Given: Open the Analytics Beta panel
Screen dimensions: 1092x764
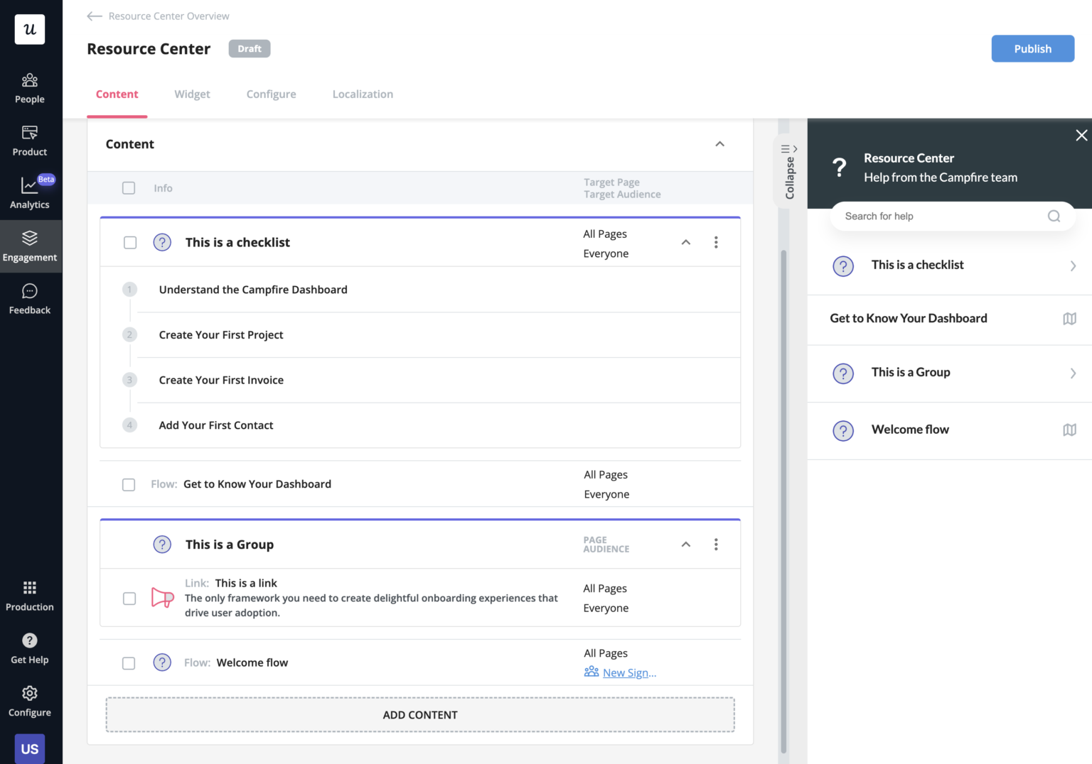Looking at the screenshot, I should 29,192.
